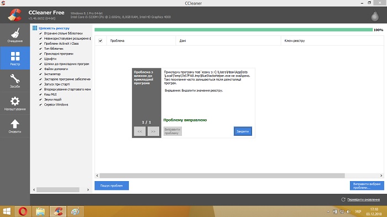Click results scrollbar left arrow

[x=97, y=176]
